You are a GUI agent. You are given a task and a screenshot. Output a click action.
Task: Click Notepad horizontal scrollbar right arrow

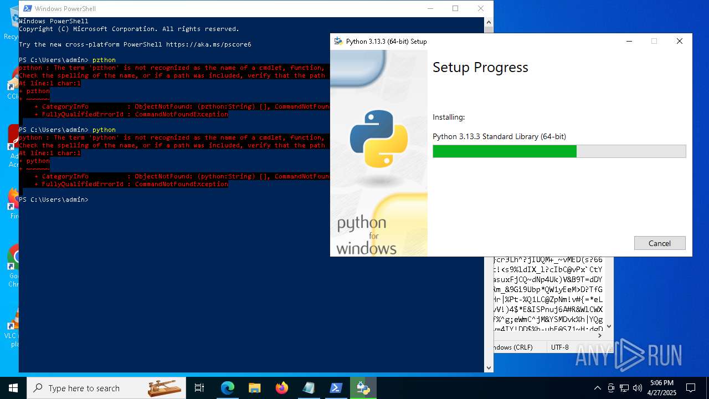(600, 335)
